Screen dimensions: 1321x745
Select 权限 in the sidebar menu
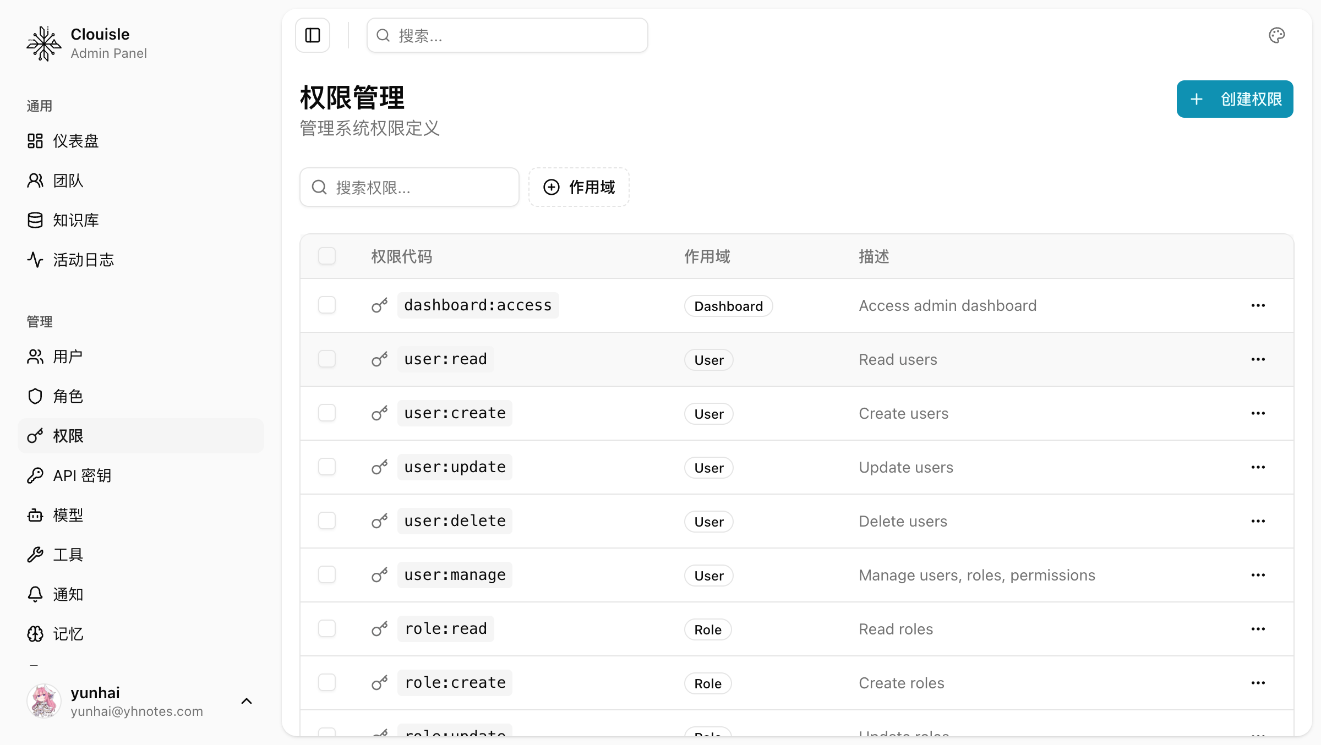pos(68,436)
